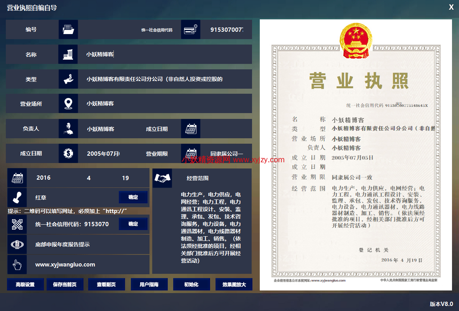
Task: Click the 名称 field containing 小妖精博客
Action: pos(165,54)
